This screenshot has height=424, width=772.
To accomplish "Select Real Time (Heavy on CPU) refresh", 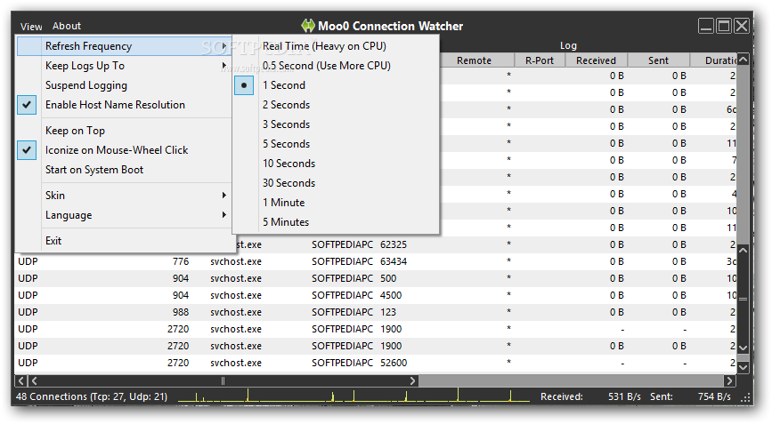I will click(336, 46).
